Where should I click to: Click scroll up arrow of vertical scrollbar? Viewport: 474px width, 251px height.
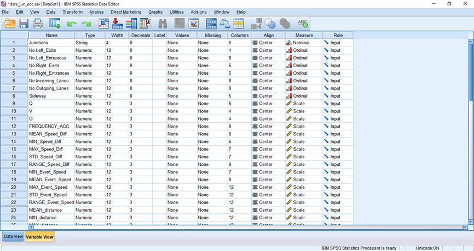point(470,42)
